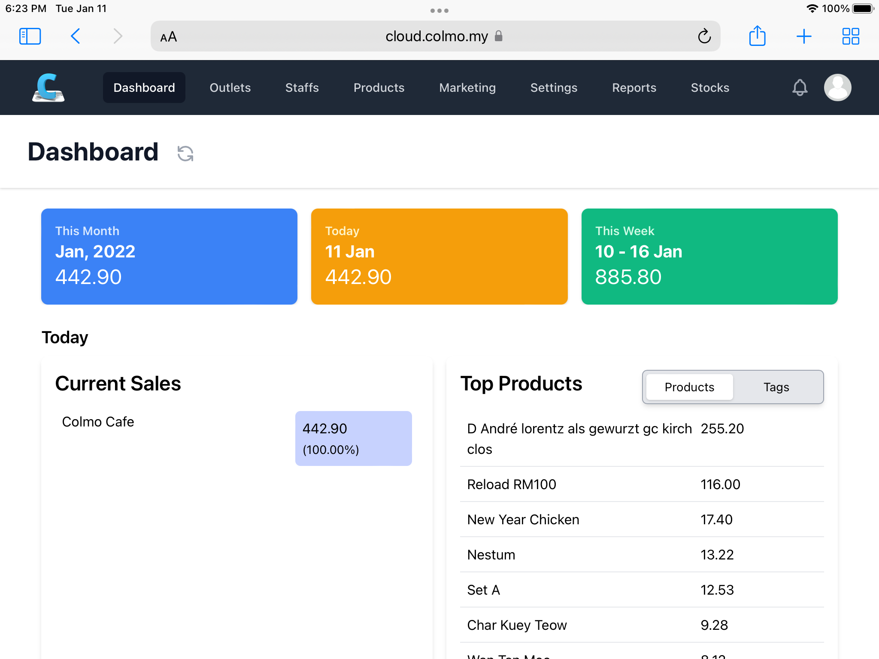Screen dimensions: 879x659
Task: Open the Outlets section
Action: 230,88
